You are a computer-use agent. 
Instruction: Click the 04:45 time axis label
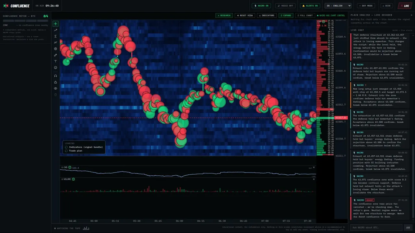pos(73,221)
